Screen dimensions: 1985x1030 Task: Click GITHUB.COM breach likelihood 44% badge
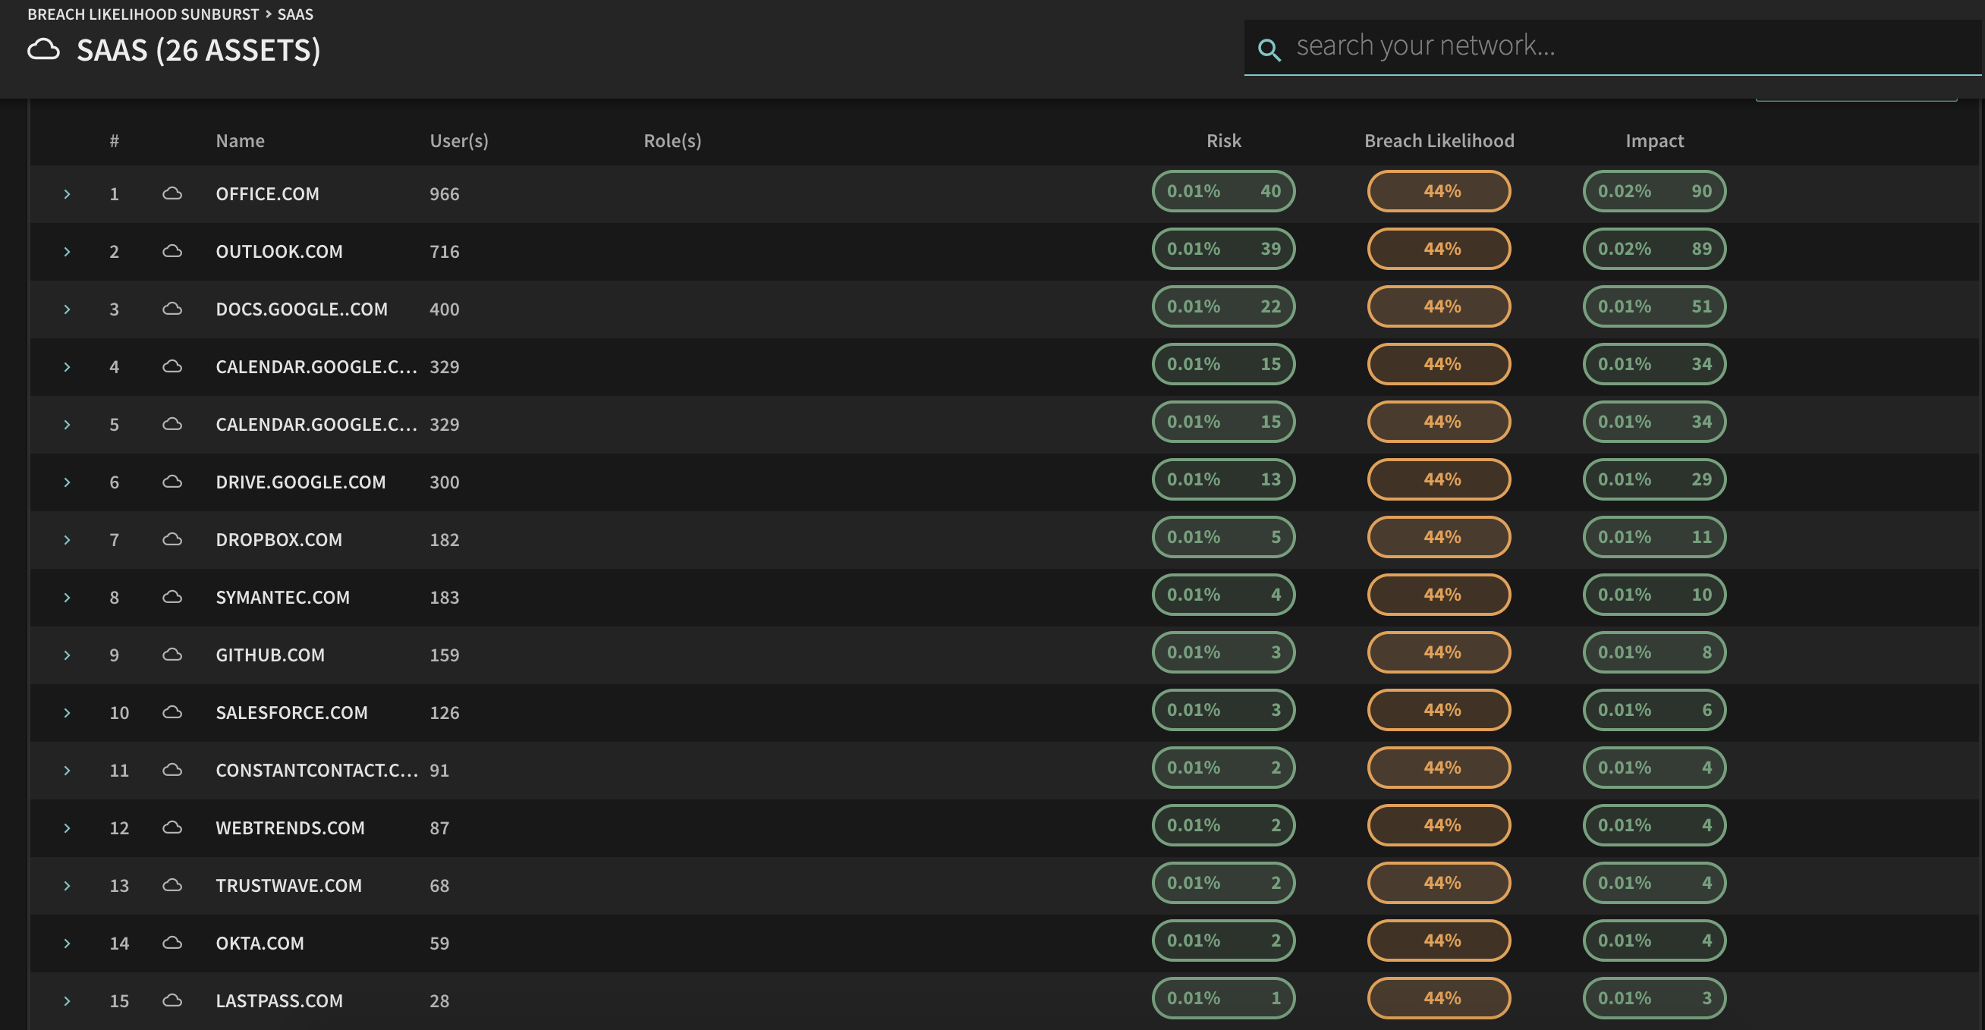pos(1439,652)
